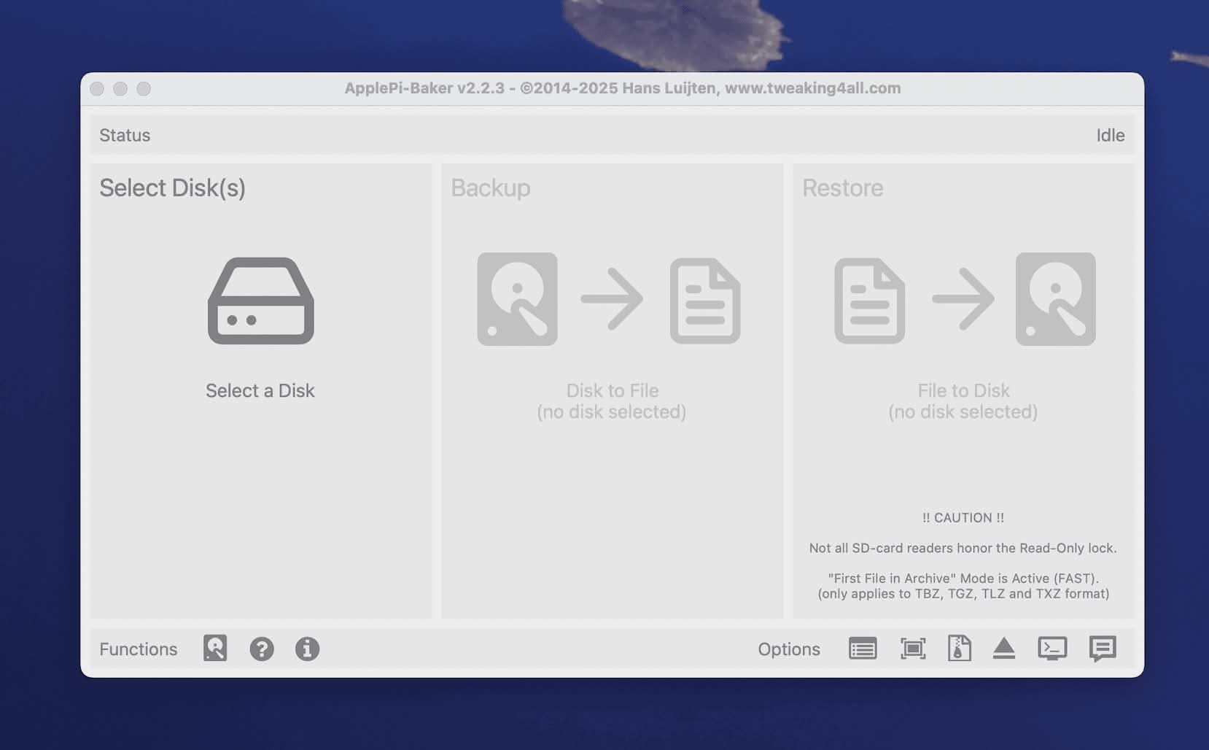Open the disk tool under Functions
This screenshot has width=1209, height=750.
coord(215,648)
